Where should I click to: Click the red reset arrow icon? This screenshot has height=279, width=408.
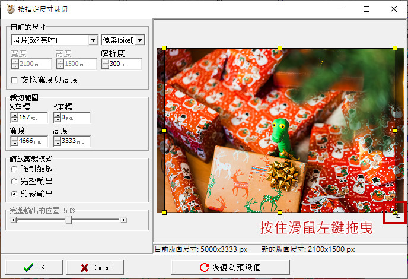[204, 267]
